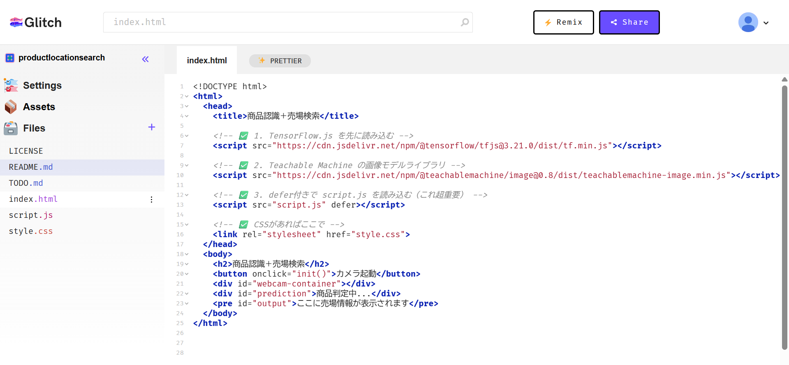Viewport: 789px width, 365px height.
Task: Open the Assets panel
Action: tap(30, 107)
